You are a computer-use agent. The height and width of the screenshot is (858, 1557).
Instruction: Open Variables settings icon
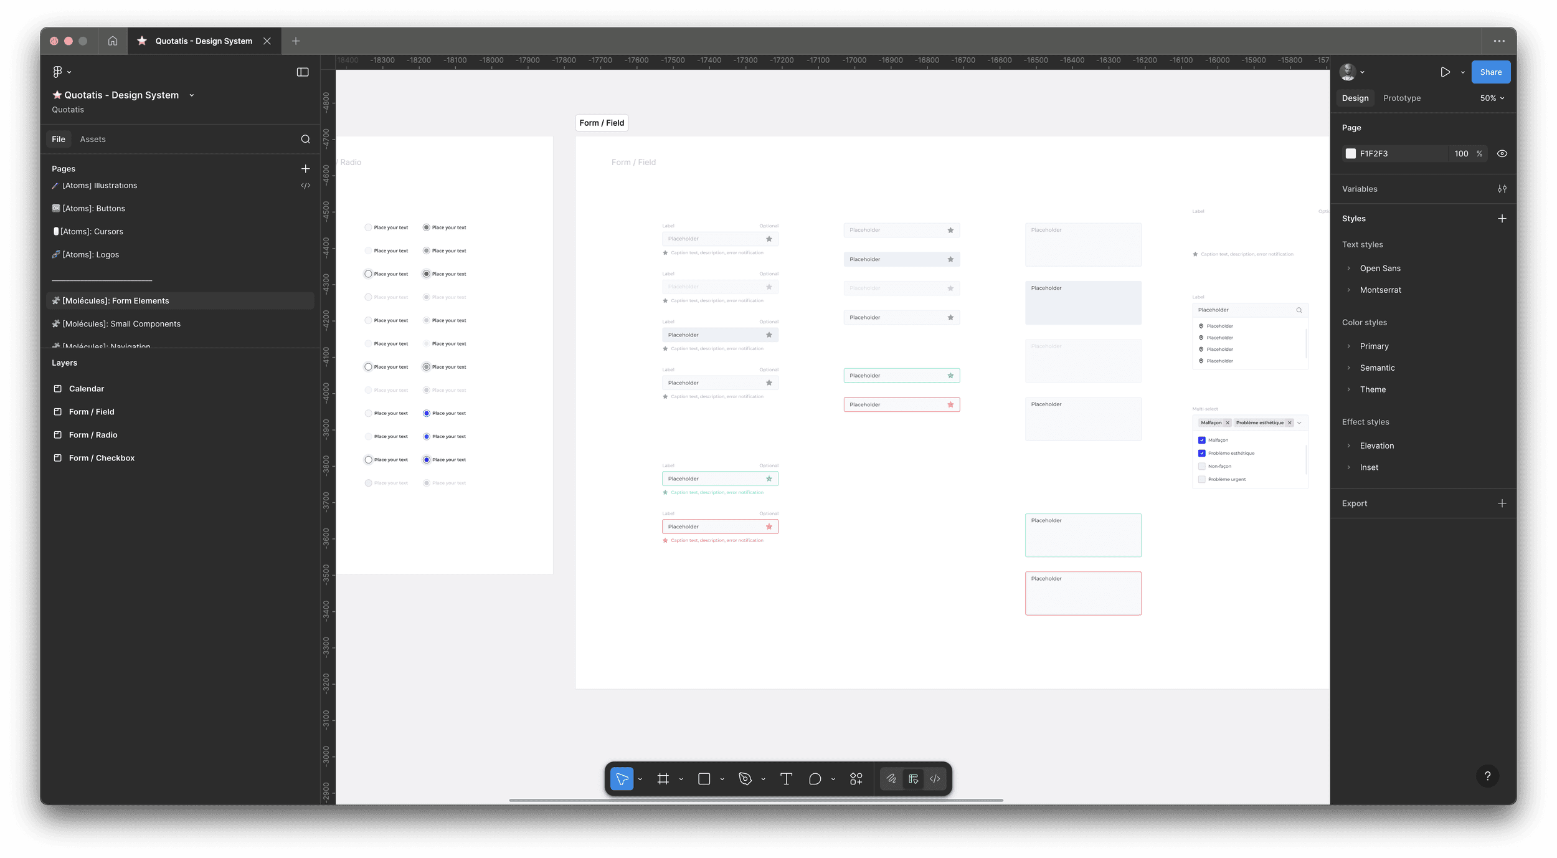point(1502,189)
